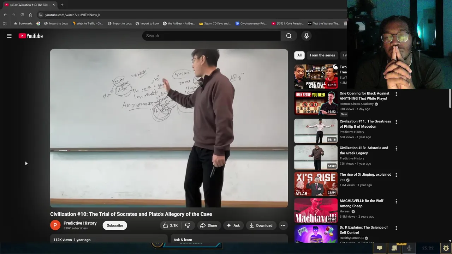View site information icon in address bar
The image size is (452, 254).
[41, 15]
